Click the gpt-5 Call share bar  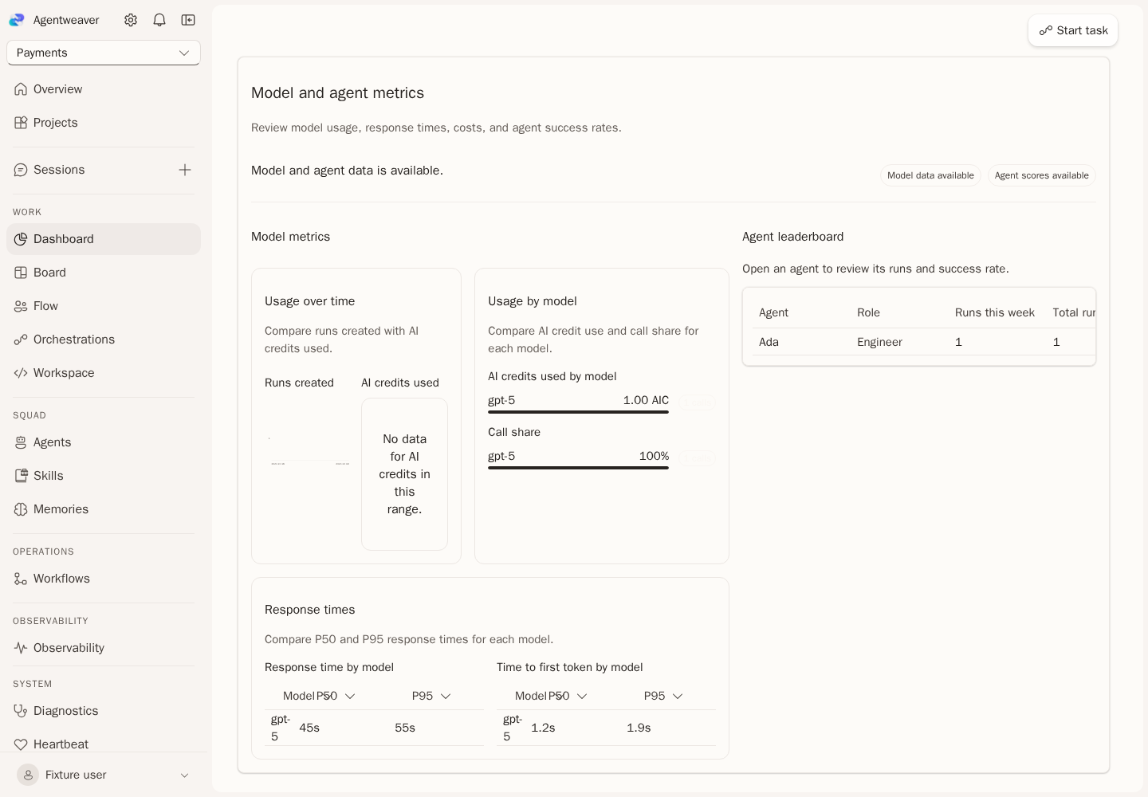click(578, 468)
